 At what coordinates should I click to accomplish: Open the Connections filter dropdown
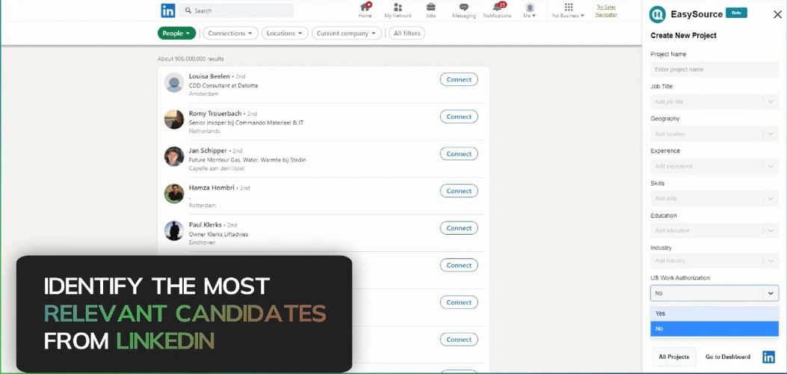230,33
